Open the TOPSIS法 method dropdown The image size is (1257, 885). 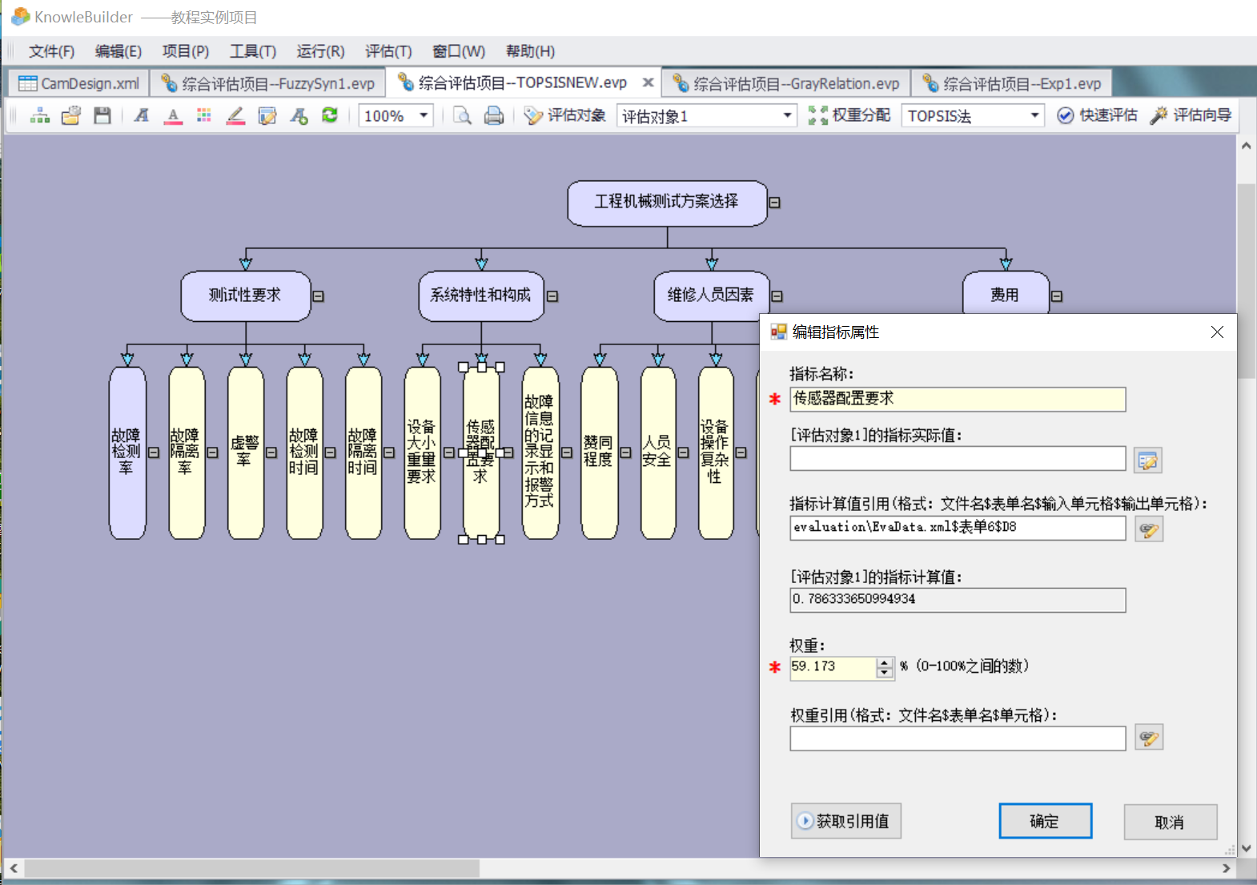(x=1034, y=116)
